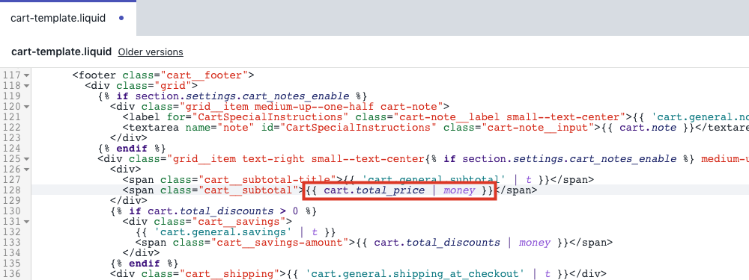
Task: Click line number 121 in gutter
Action: (x=11, y=117)
